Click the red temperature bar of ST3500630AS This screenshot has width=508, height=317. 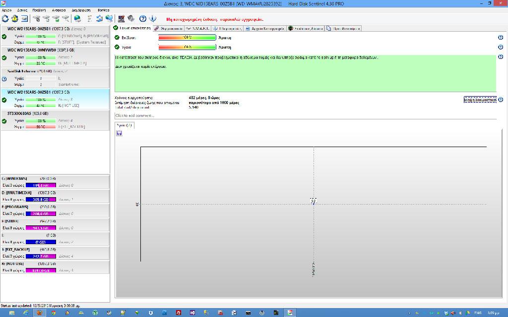click(x=41, y=127)
